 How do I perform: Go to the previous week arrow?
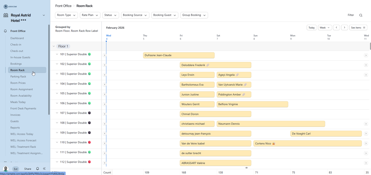[336, 27]
